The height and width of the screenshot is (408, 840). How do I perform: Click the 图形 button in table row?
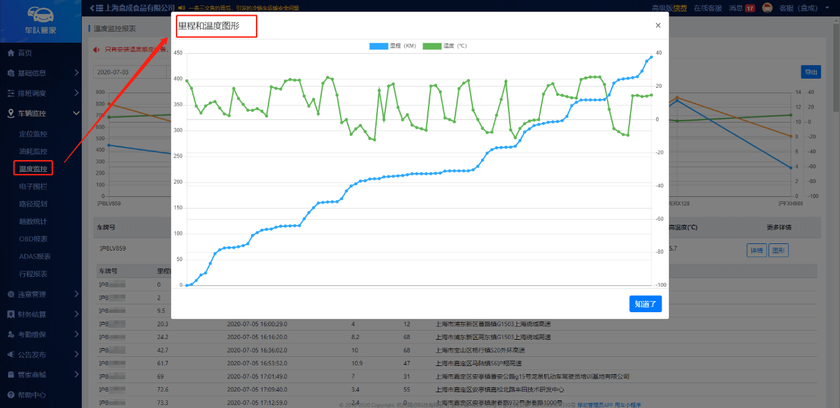778,250
